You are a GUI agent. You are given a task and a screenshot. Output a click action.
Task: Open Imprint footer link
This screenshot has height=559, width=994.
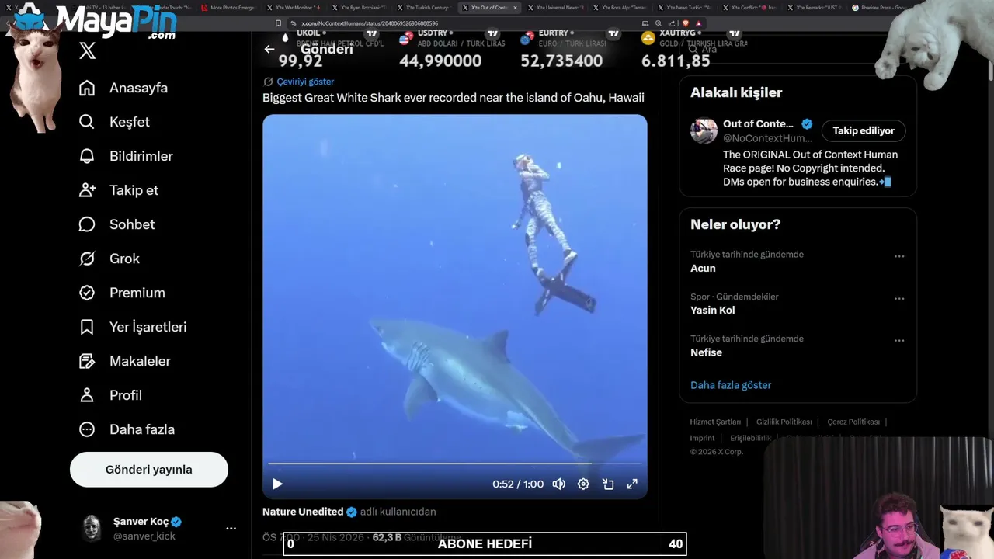702,438
